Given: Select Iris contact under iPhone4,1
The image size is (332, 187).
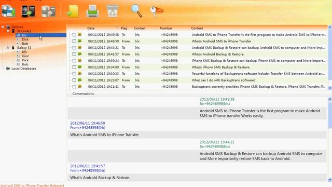Looking at the screenshot, I should pyautogui.click(x=24, y=35).
